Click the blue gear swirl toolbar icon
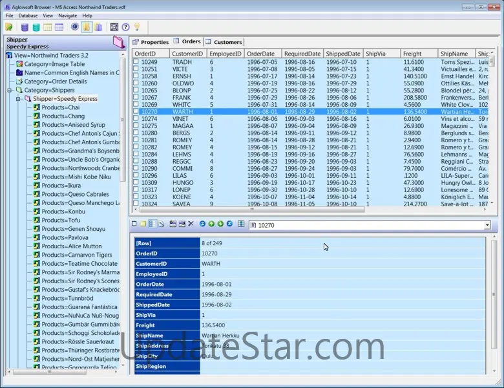The image size is (504, 388). [x=75, y=27]
